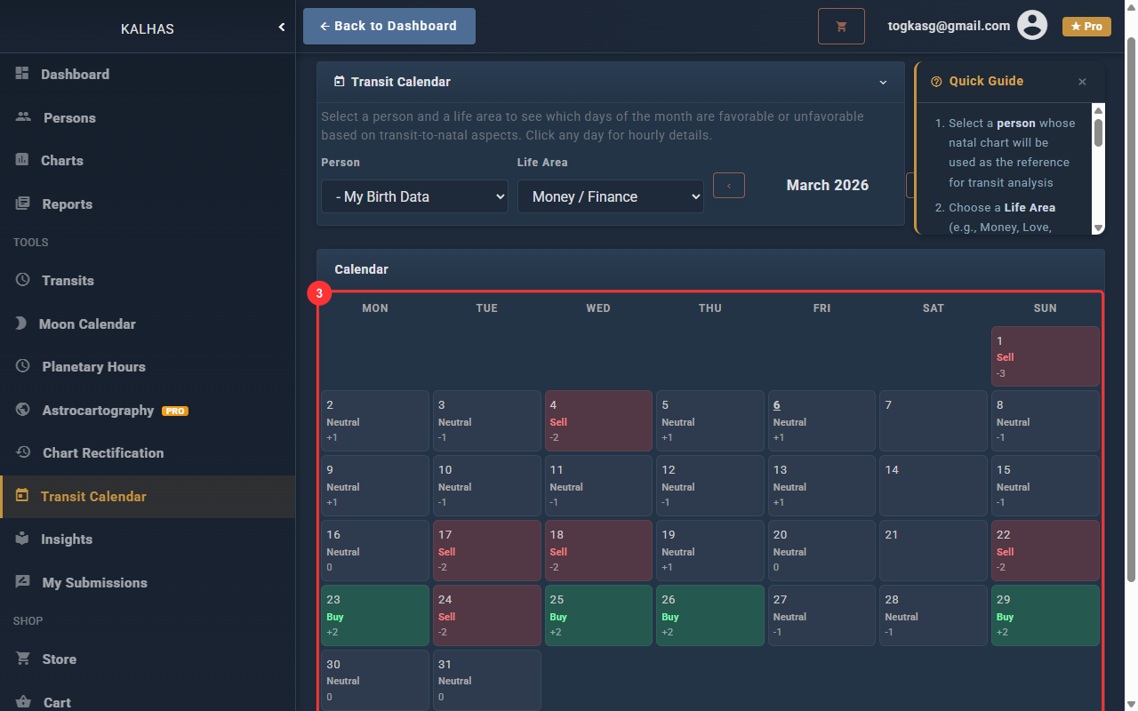
Task: Click Back to Dashboard button
Action: tap(389, 27)
